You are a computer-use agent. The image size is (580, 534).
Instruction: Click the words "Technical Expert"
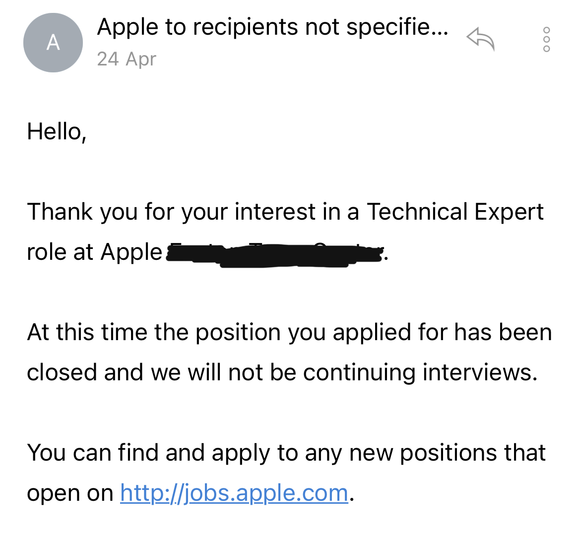pyautogui.click(x=455, y=212)
